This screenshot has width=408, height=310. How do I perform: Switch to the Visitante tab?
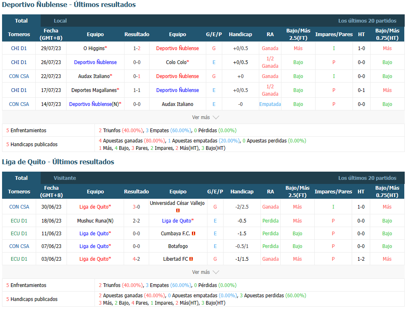click(65, 178)
